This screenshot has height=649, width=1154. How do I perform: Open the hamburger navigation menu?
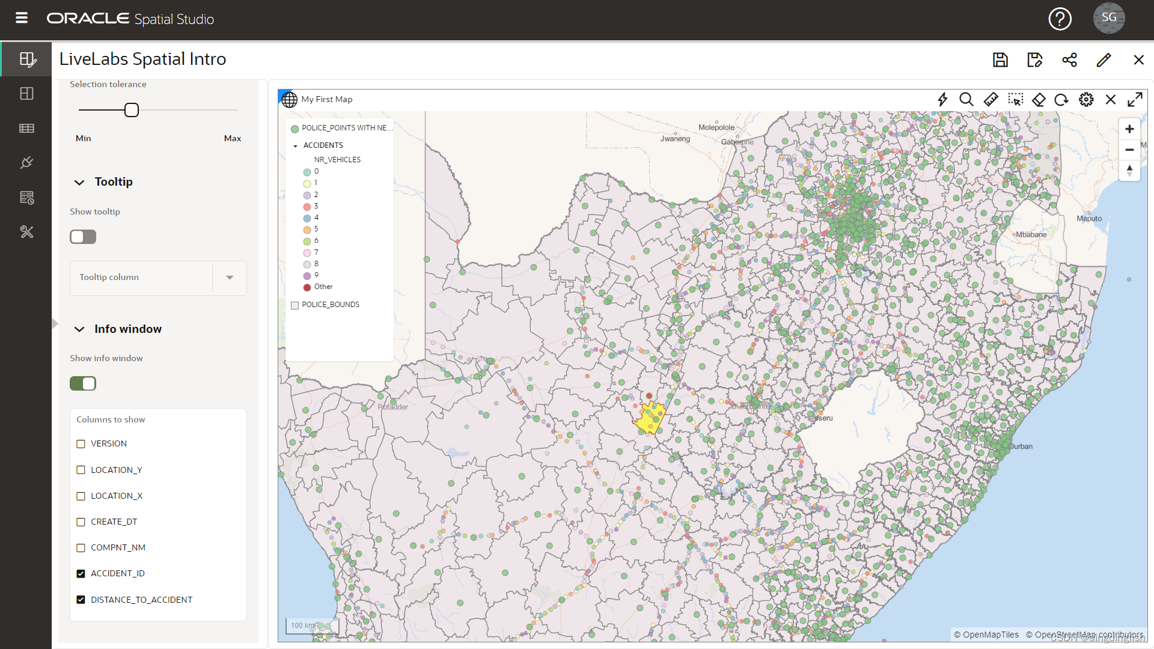(22, 18)
